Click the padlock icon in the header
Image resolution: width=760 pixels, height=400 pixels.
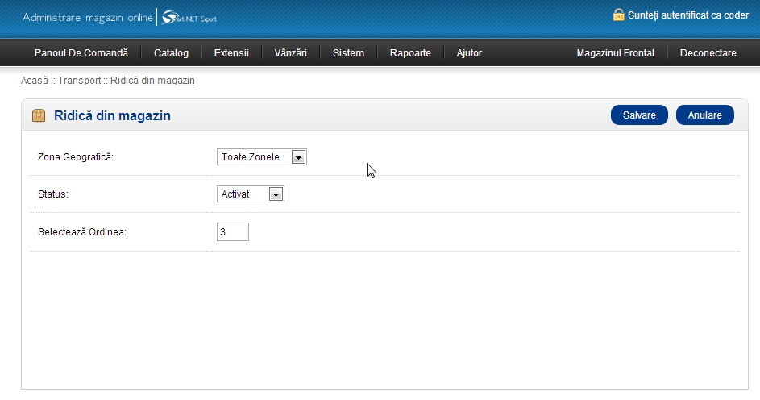(x=619, y=15)
